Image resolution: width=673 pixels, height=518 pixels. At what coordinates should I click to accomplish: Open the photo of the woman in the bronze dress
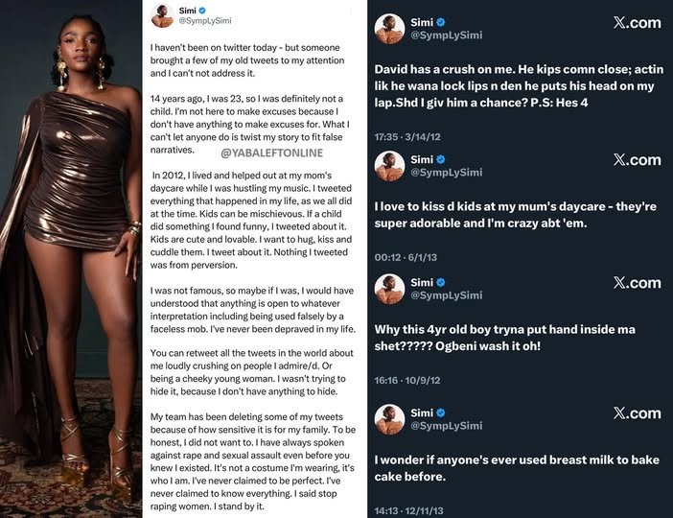click(71, 259)
